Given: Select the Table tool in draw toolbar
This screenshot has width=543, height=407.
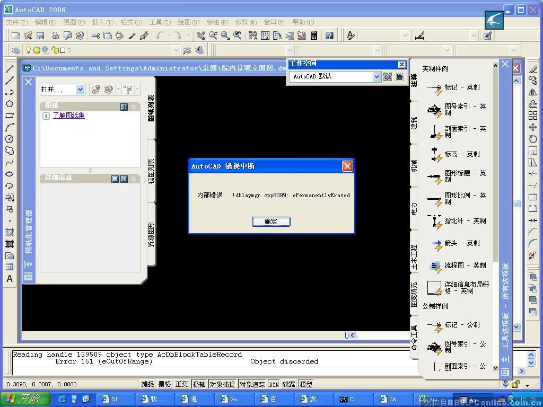Looking at the screenshot, I should (x=10, y=267).
